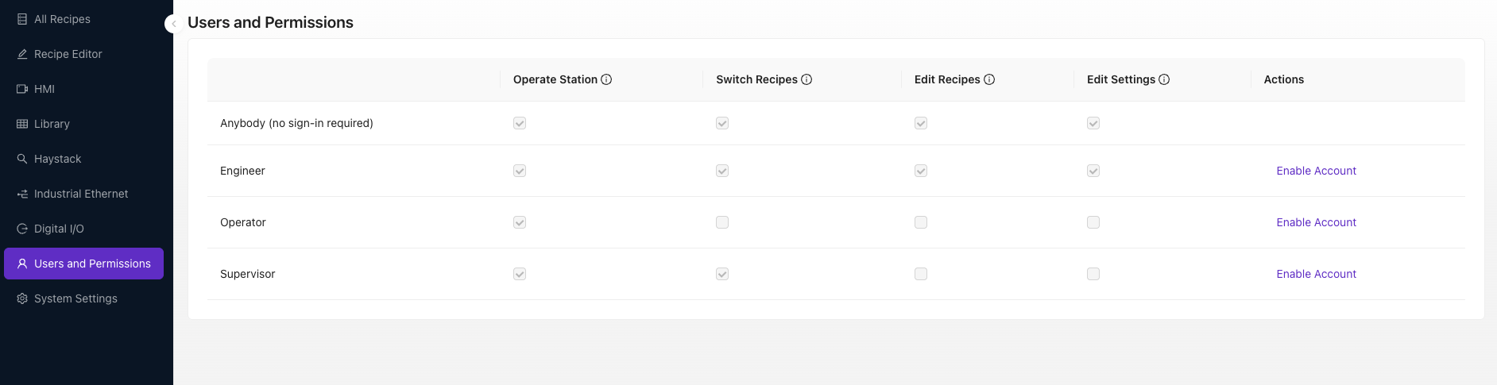Click the Library grid icon

pos(22,124)
